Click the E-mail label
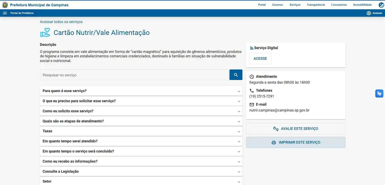385x185 pixels. click(261, 104)
